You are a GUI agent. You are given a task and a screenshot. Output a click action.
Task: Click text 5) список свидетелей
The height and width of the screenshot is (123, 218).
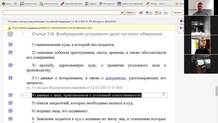82,103
